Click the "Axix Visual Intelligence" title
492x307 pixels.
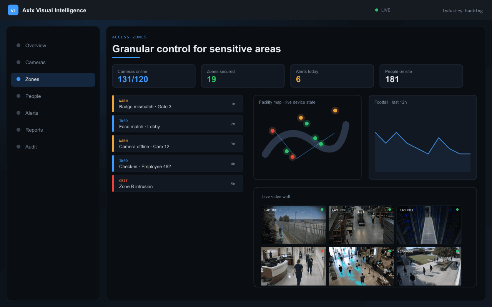(54, 10)
